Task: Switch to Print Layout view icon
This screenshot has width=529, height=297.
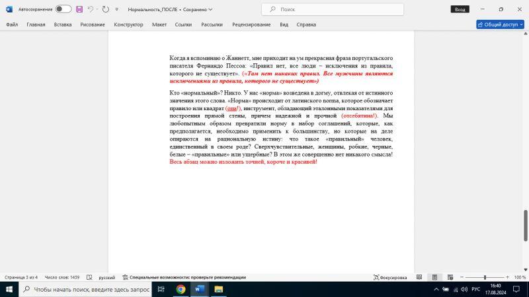Action: tap(434, 277)
